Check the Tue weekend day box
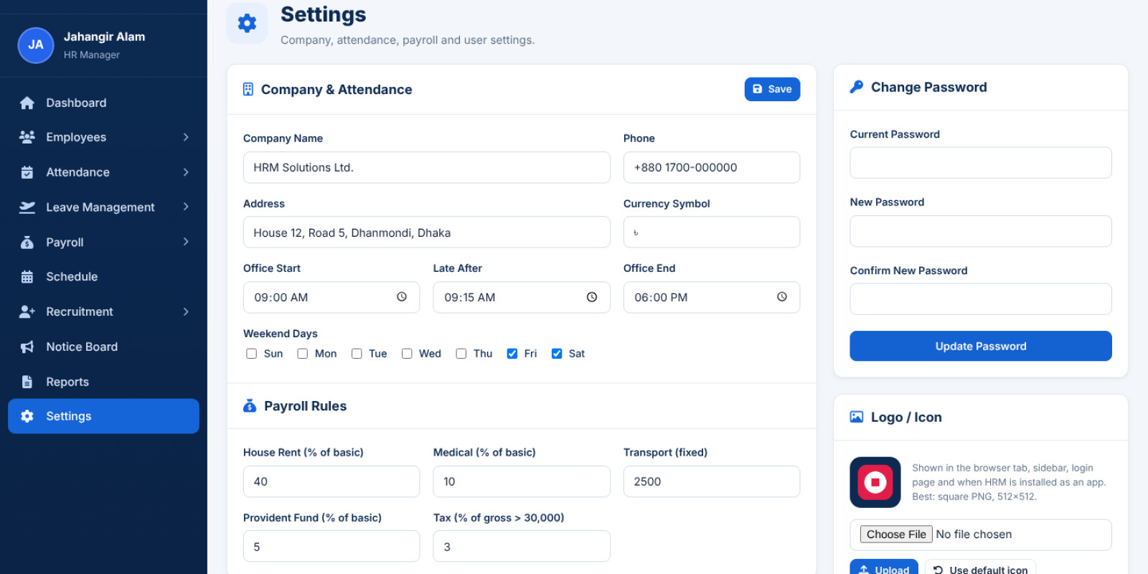 click(x=357, y=354)
